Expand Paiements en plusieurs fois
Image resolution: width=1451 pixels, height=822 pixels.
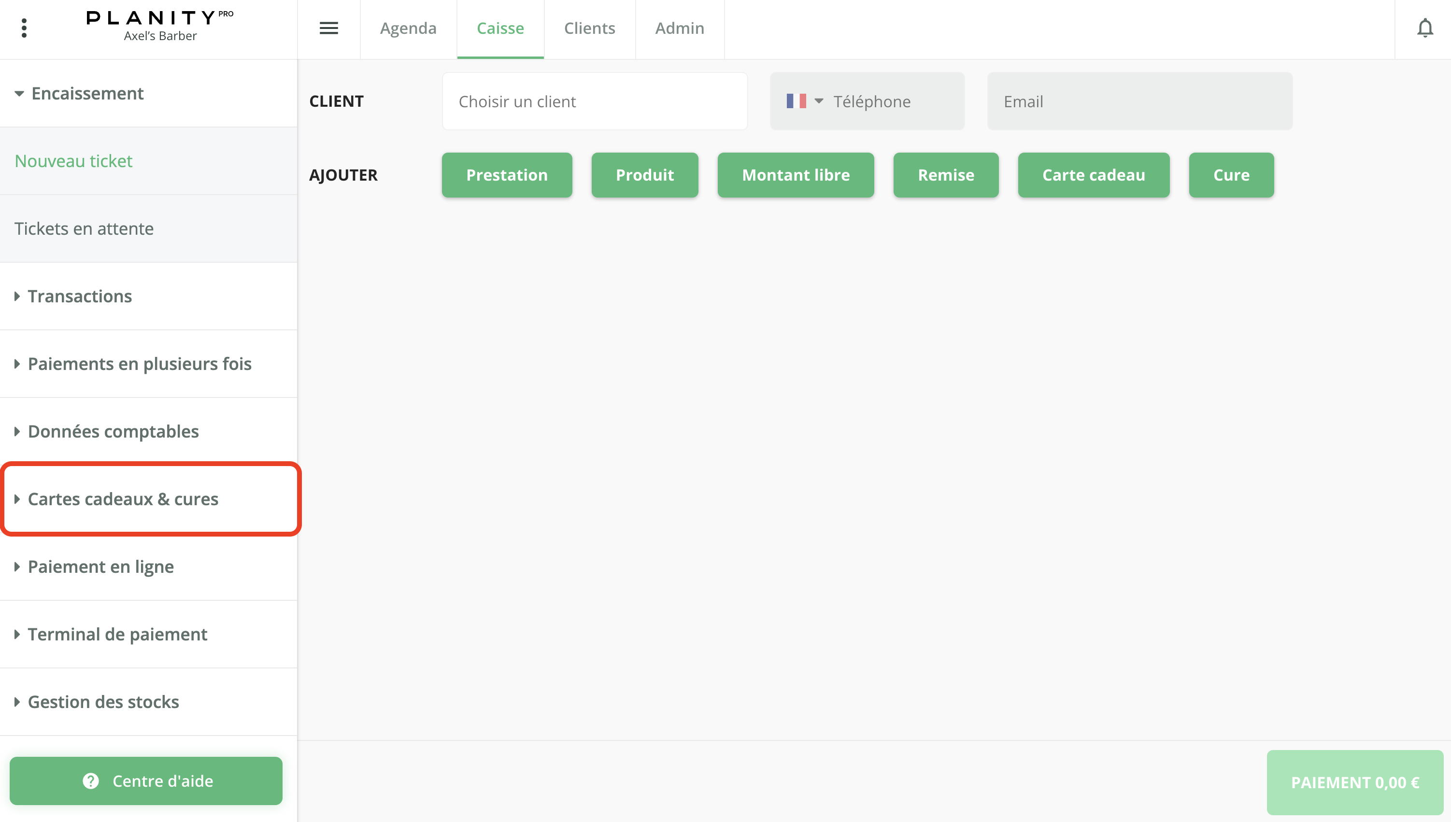pyautogui.click(x=140, y=364)
